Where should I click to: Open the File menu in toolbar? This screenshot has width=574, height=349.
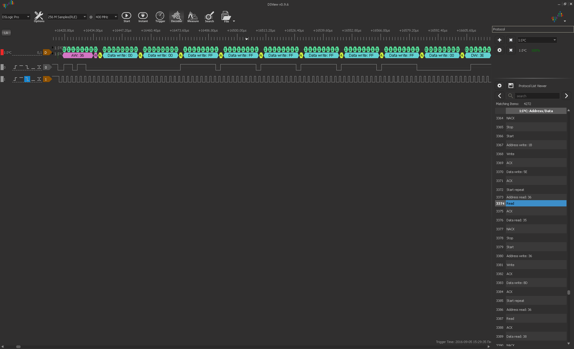click(x=226, y=17)
